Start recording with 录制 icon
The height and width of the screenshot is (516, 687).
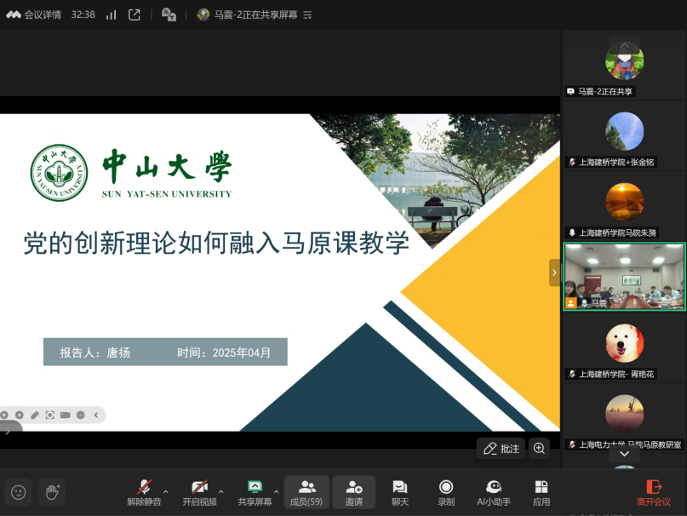point(446,491)
